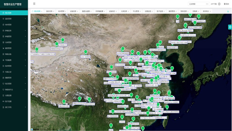
Task: Open the teal settings gear panel
Action: pos(230,27)
